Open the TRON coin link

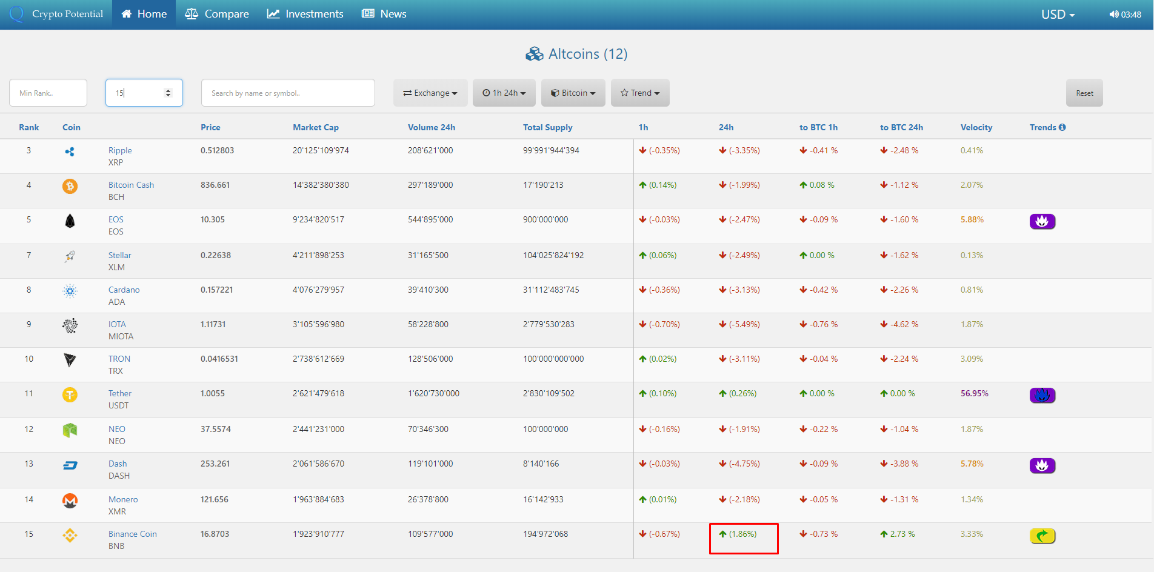click(119, 359)
